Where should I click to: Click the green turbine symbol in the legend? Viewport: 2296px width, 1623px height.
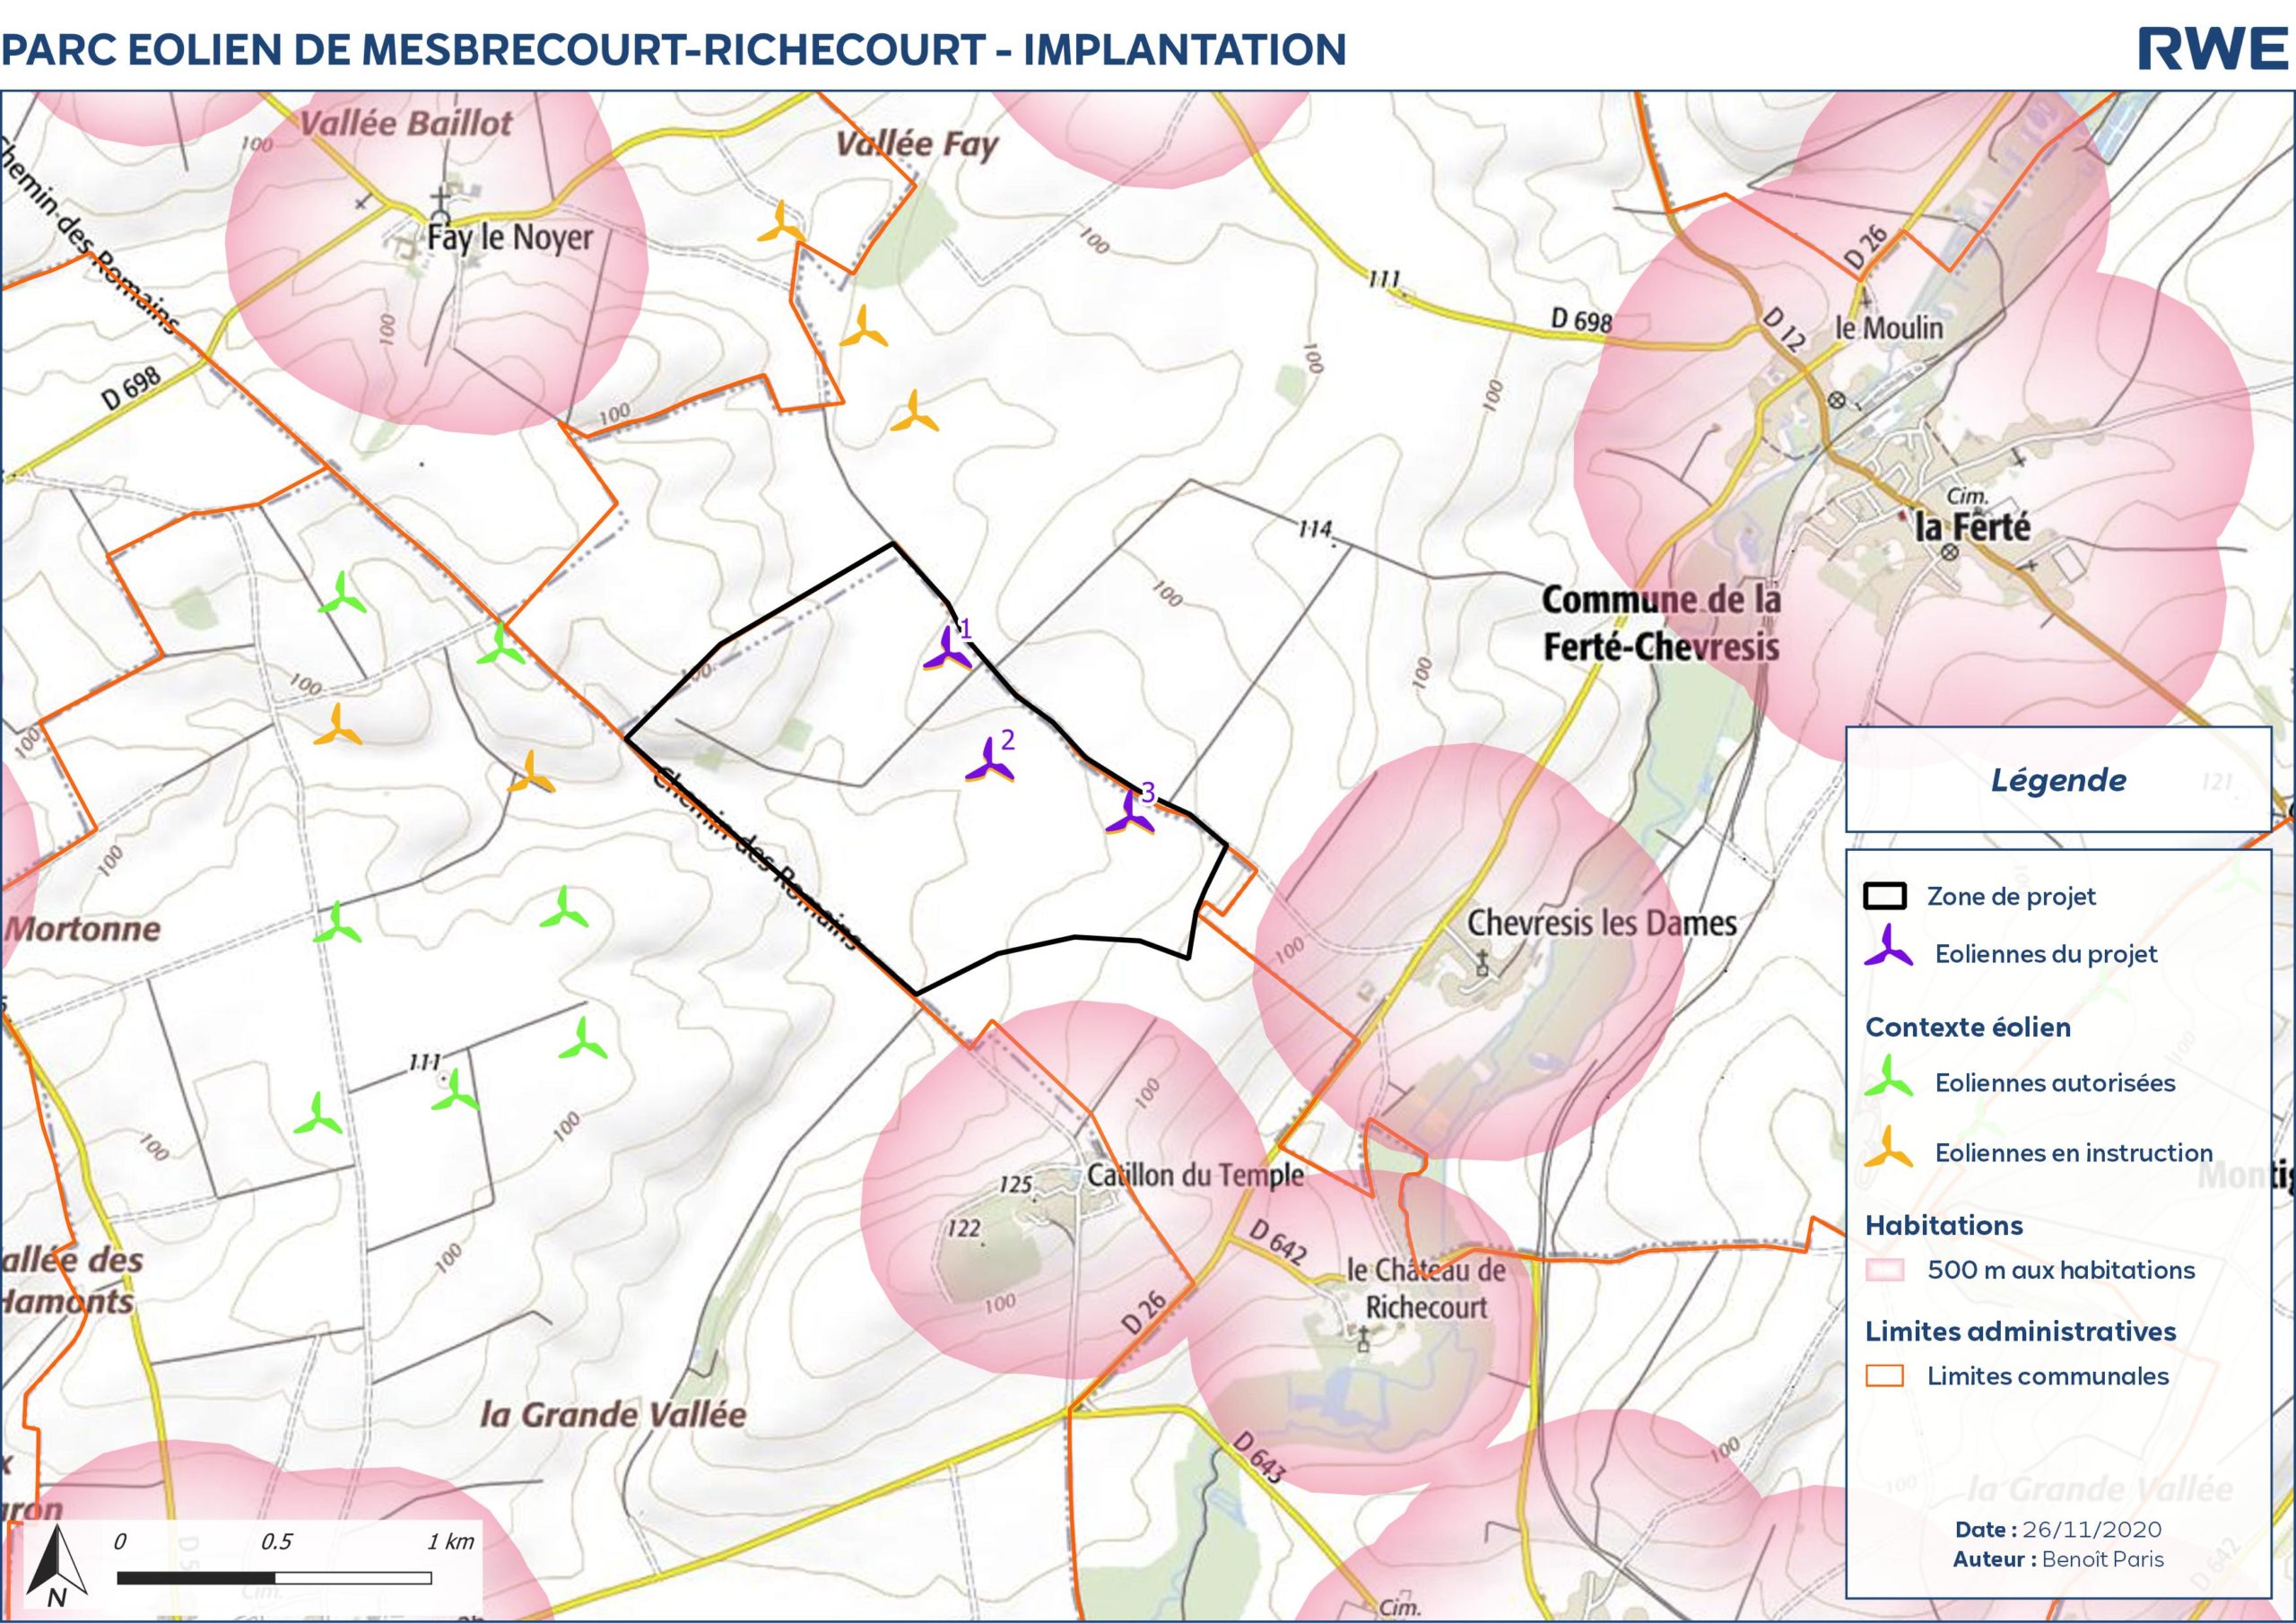1889,1076
